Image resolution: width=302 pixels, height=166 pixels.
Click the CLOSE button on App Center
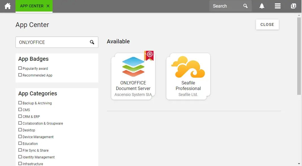(267, 24)
